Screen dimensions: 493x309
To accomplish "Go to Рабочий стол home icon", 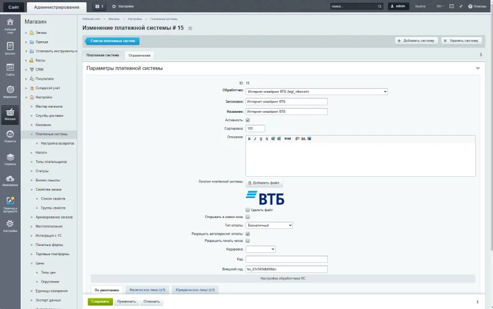I will click(10, 26).
